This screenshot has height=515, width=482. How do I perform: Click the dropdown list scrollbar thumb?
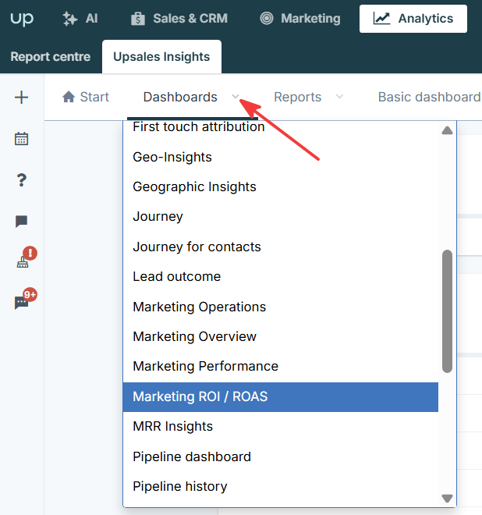(x=447, y=311)
